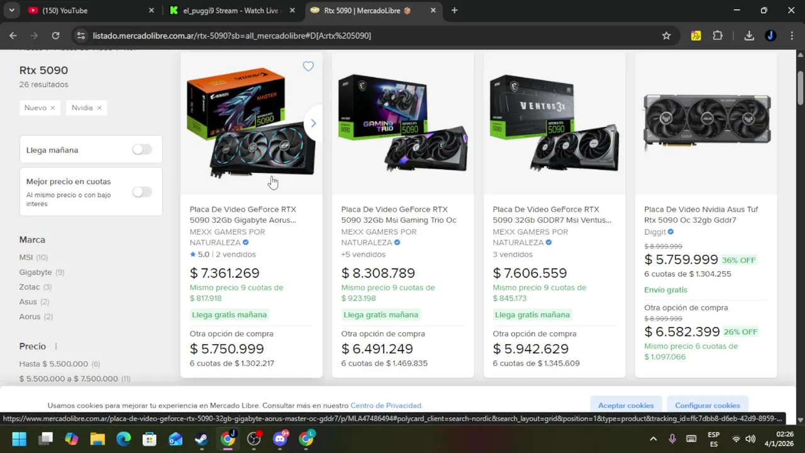Remove the Nvidia filter tag

pyautogui.click(x=99, y=108)
